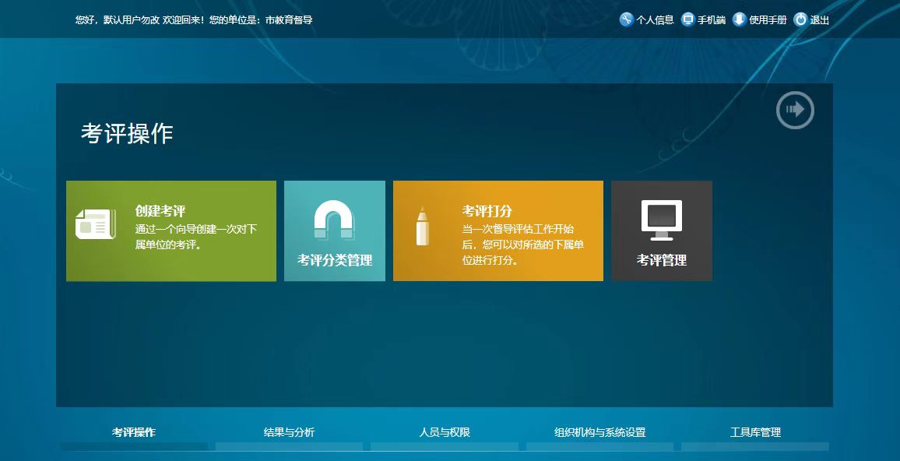
Task: Click the pencil icon on 考评打分 tile
Action: [423, 226]
